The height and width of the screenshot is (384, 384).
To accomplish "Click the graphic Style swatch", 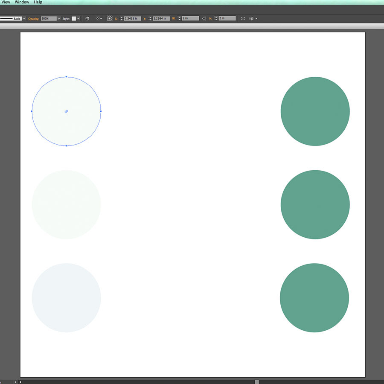I will pos(74,19).
